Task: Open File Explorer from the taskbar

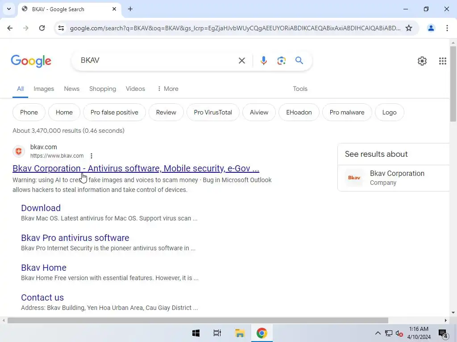Action: tap(240, 333)
